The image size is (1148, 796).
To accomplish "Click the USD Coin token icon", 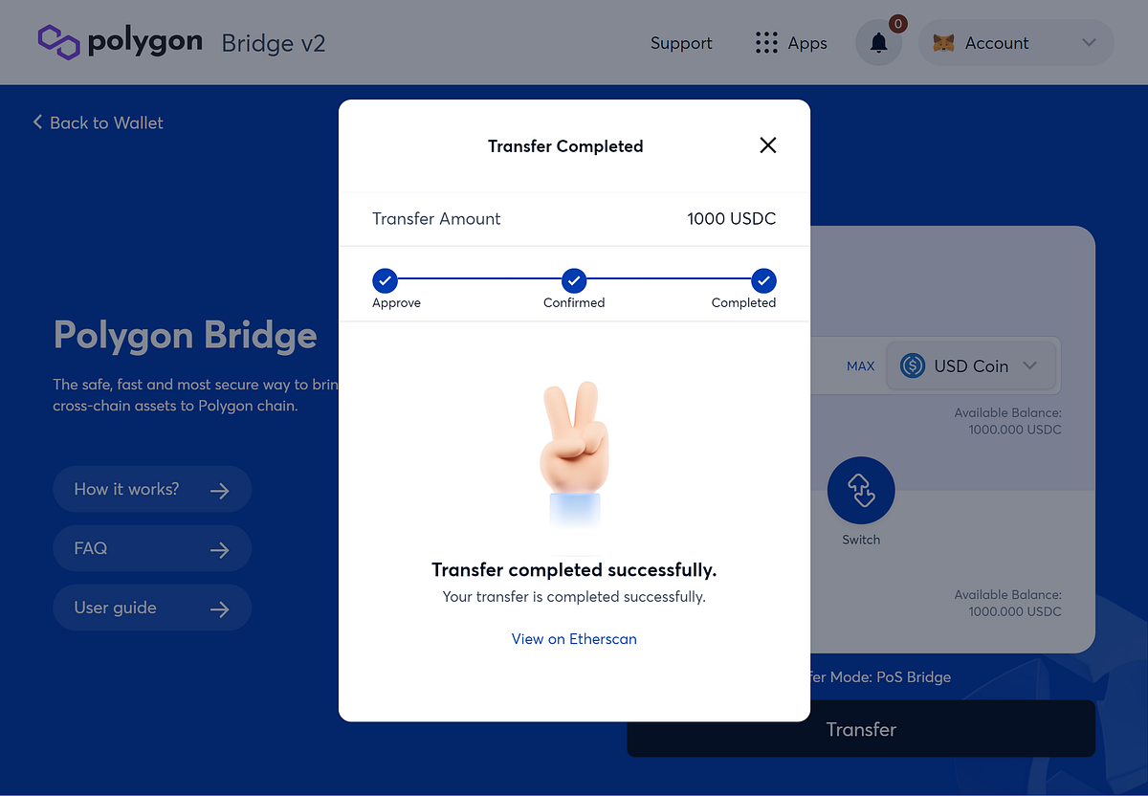I will (x=913, y=365).
